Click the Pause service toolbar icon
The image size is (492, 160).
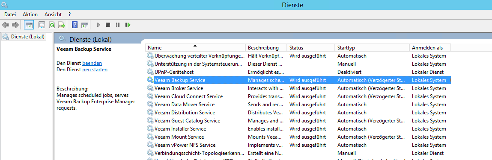click(118, 25)
